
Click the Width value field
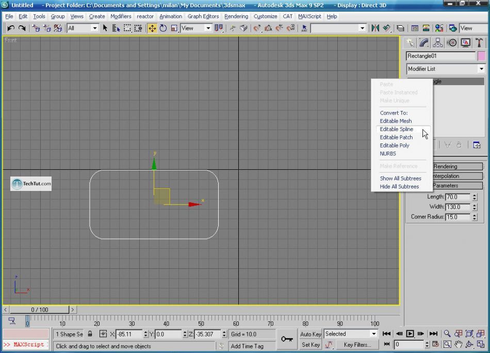pyautogui.click(x=458, y=207)
